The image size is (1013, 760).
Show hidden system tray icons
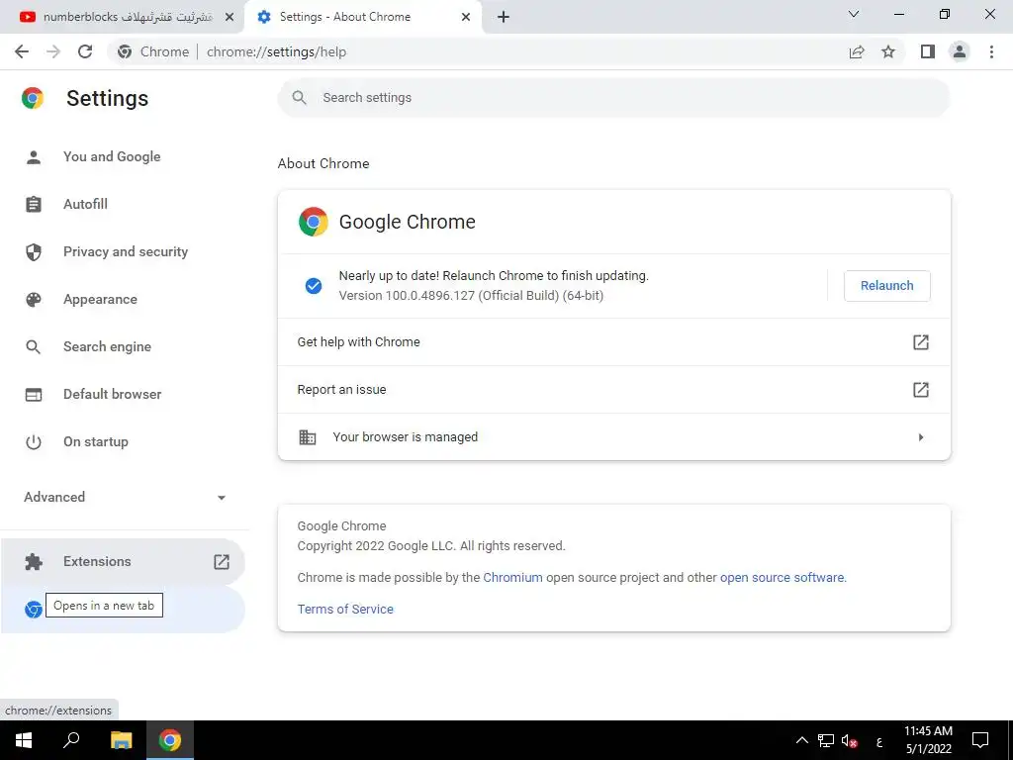click(801, 740)
